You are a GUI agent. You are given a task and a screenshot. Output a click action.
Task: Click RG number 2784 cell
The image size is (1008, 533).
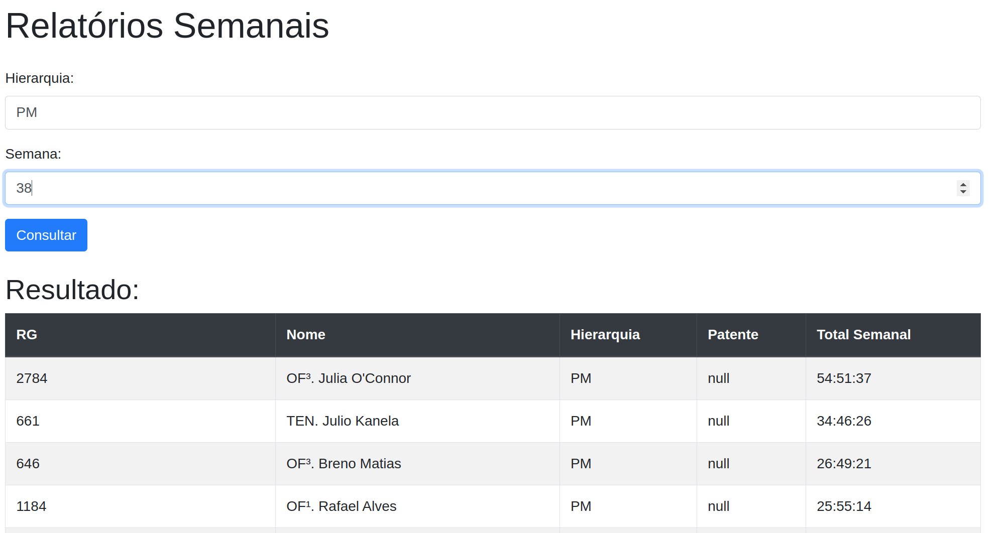32,378
